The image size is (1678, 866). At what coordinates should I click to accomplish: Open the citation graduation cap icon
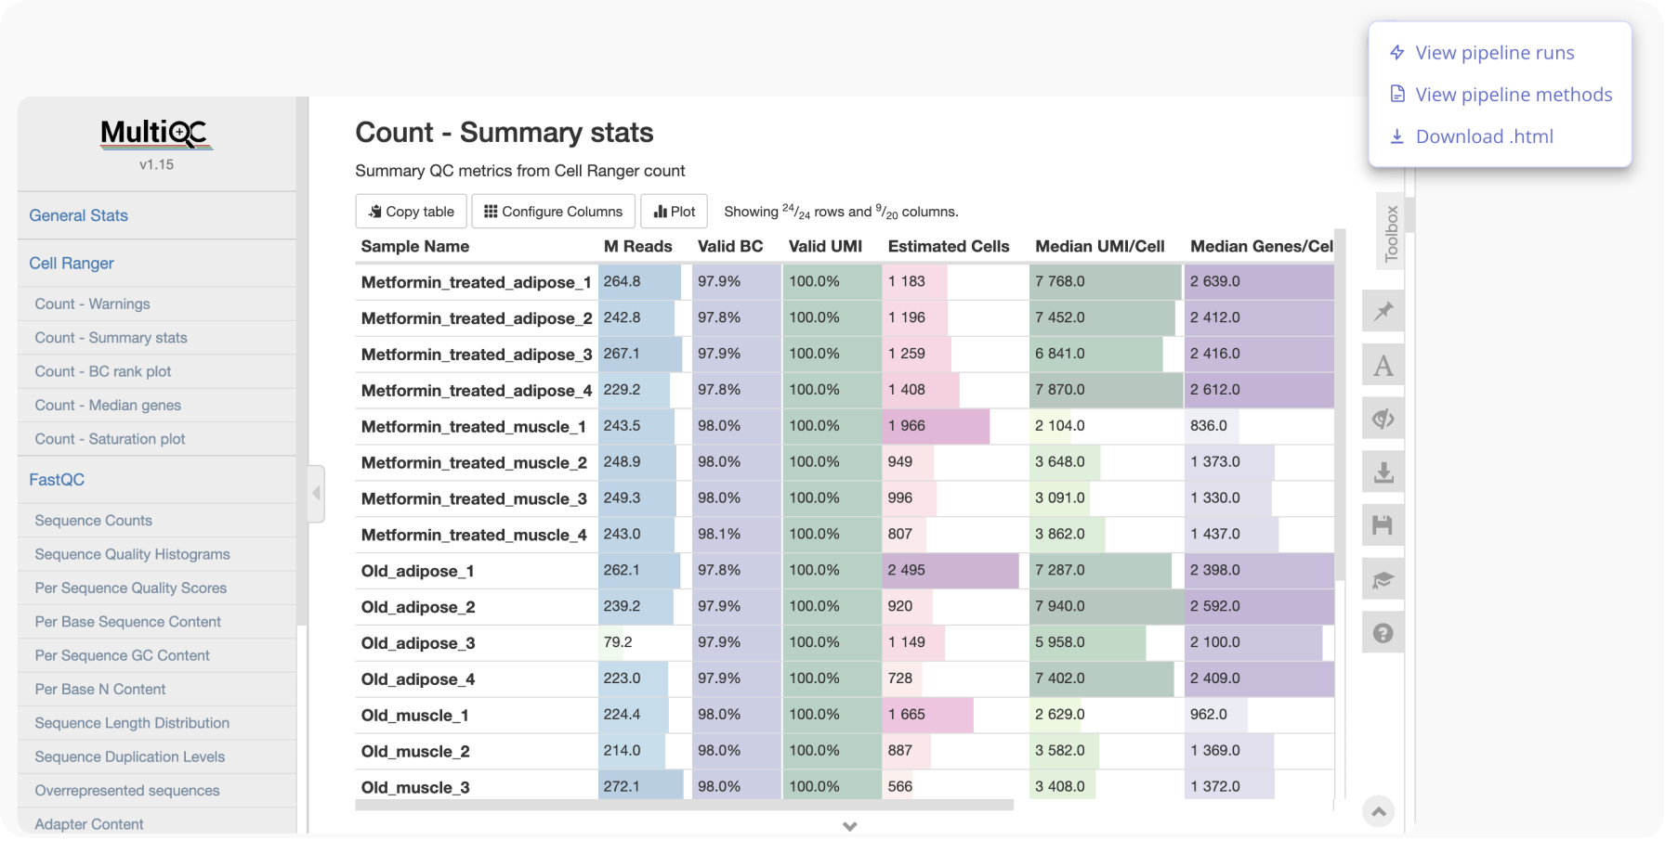tap(1383, 580)
